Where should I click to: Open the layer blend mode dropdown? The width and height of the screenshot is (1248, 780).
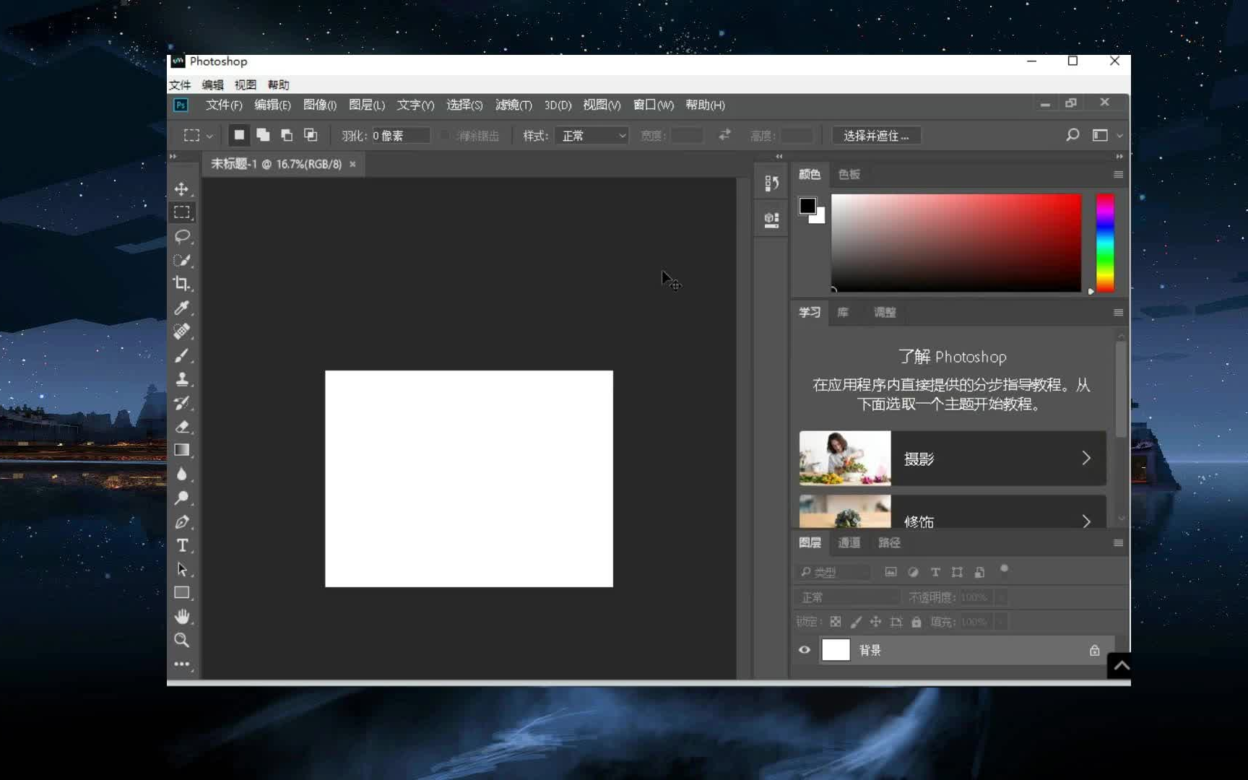(x=846, y=597)
